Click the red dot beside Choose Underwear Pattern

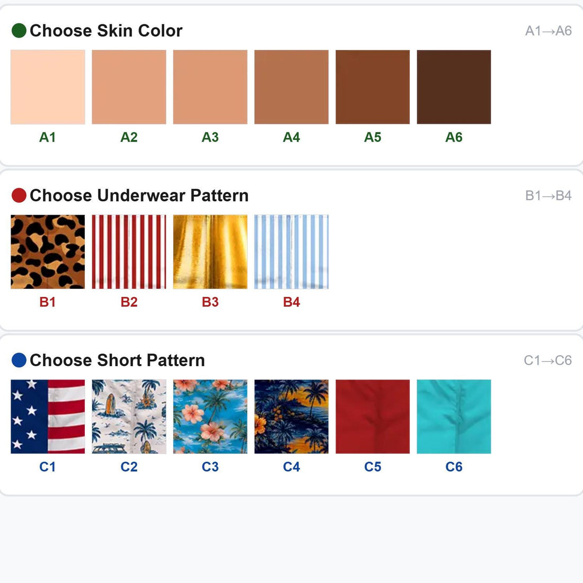[19, 195]
